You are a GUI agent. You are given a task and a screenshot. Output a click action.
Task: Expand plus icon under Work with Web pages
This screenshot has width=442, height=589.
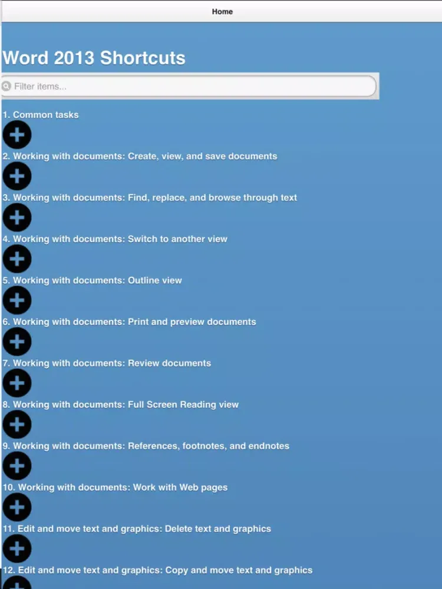tap(17, 507)
